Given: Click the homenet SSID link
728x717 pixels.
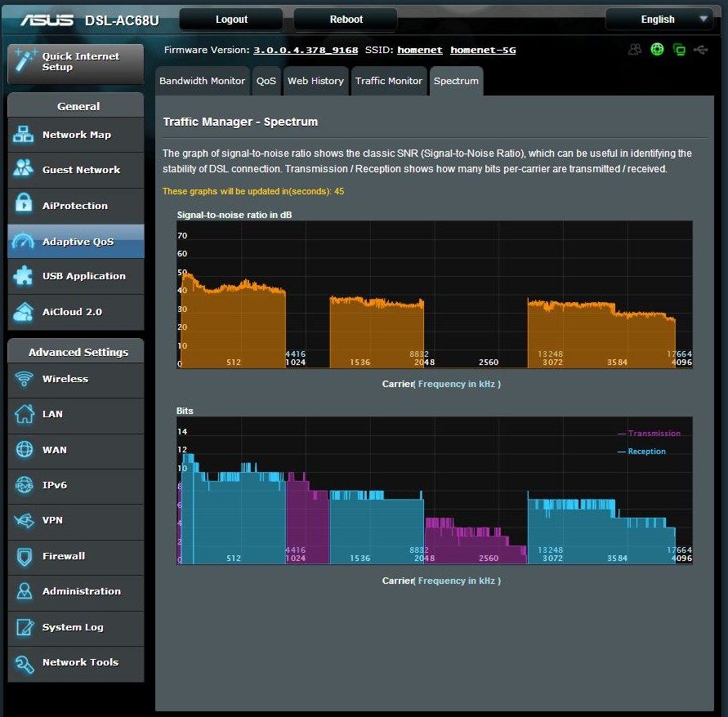Looking at the screenshot, I should pos(420,50).
